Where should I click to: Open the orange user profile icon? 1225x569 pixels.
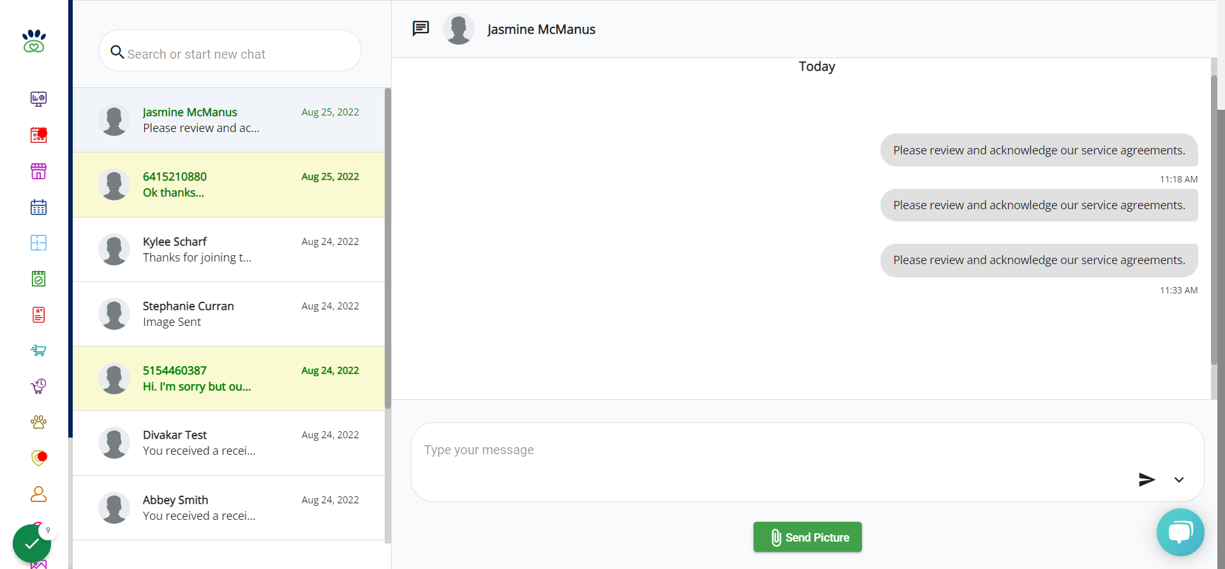click(x=38, y=494)
